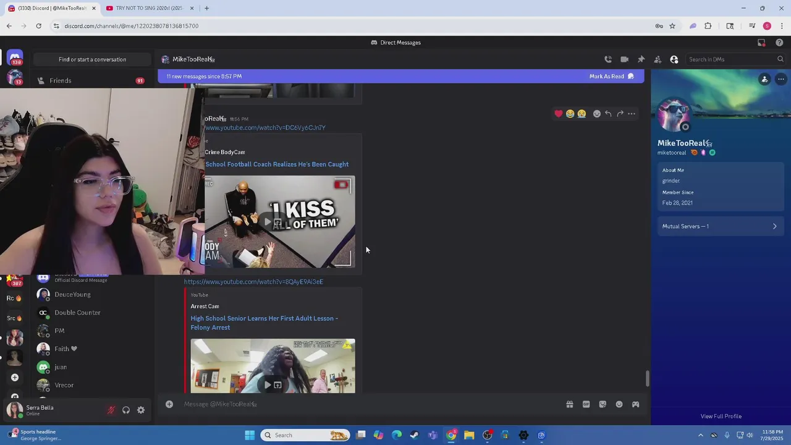Toggle the muted microphone
Viewport: 791px width, 445px height.
[111, 410]
